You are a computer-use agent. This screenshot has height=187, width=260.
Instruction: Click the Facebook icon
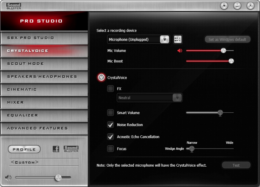(56, 149)
